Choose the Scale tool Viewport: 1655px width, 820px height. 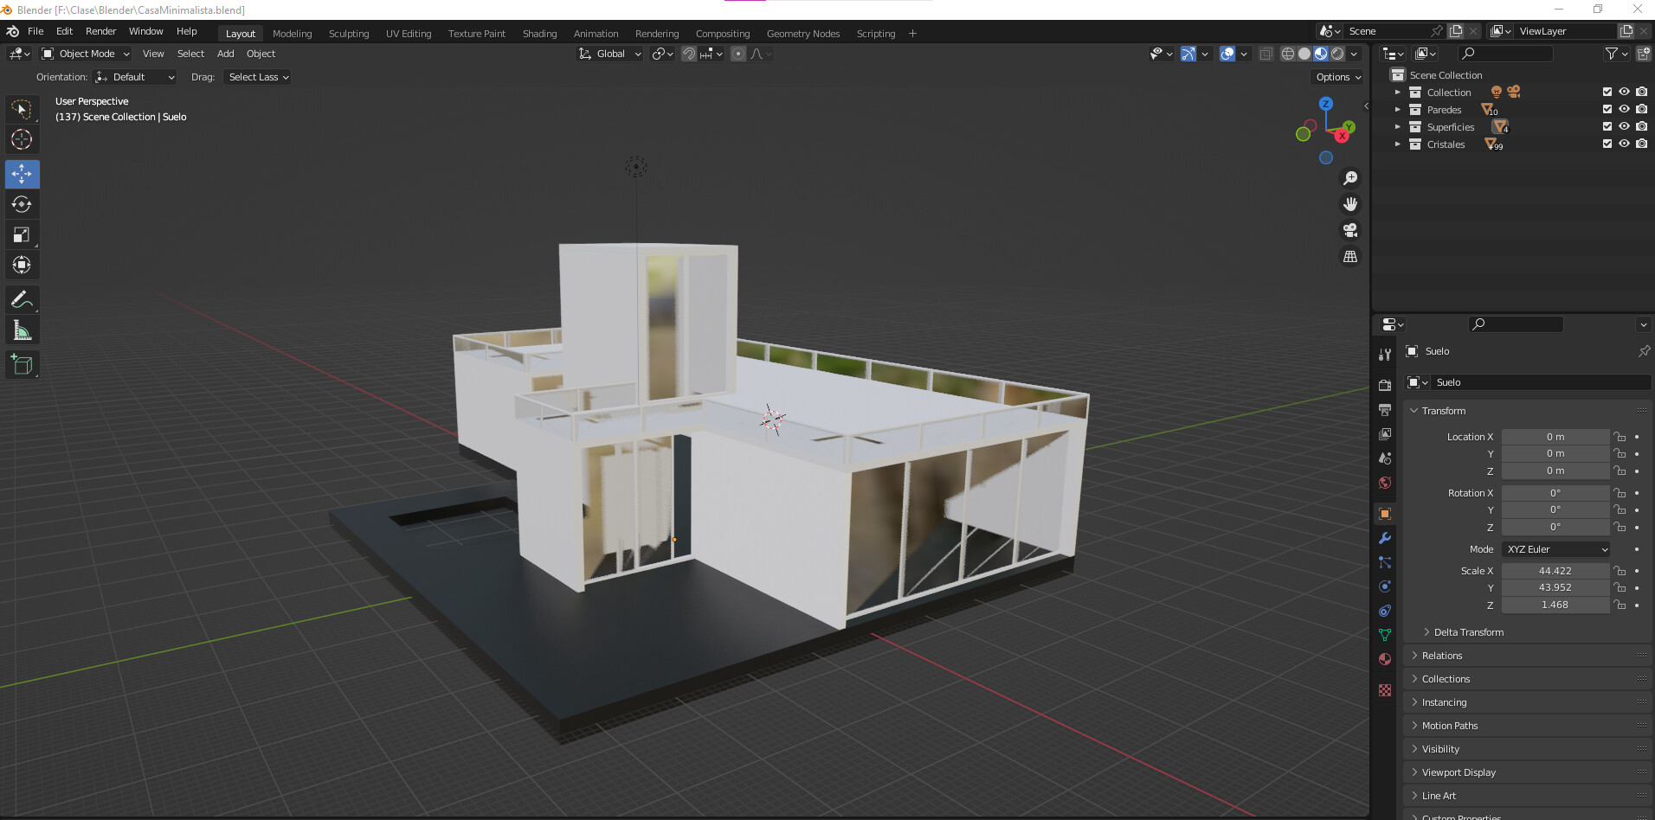point(22,234)
